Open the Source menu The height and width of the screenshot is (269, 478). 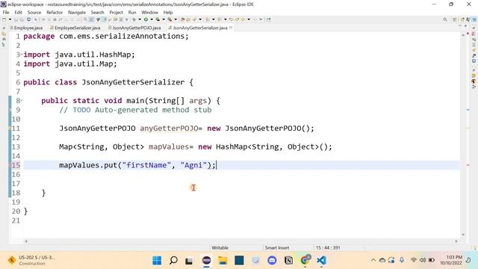(x=34, y=12)
